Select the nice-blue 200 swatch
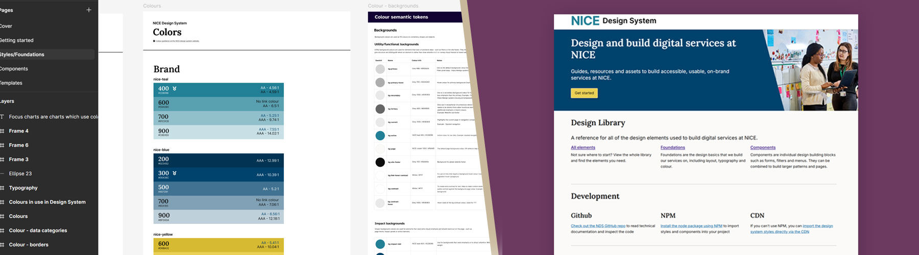The image size is (919, 255). click(219, 161)
